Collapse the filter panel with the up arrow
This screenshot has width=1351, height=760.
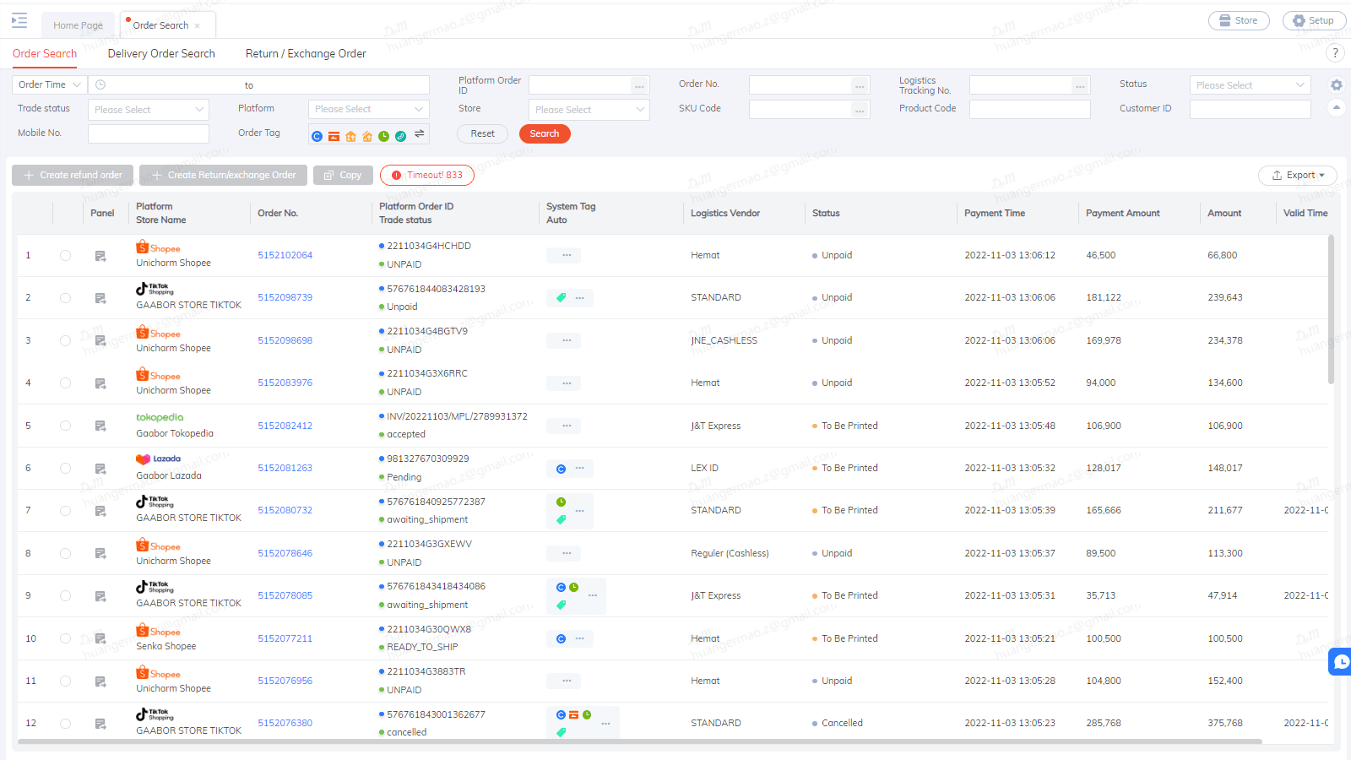[x=1336, y=108]
